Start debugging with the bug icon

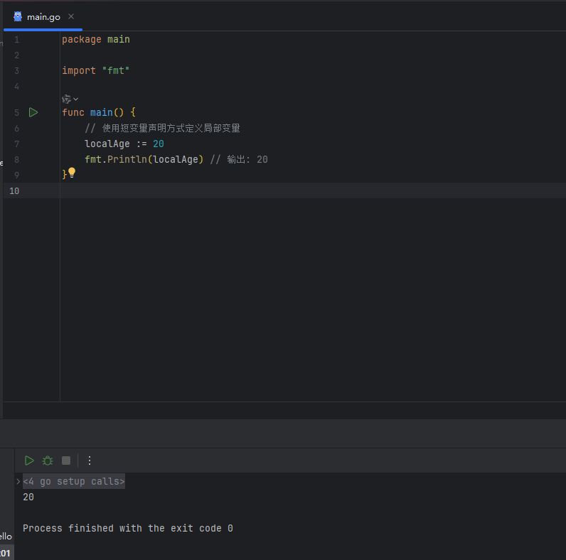(48, 461)
